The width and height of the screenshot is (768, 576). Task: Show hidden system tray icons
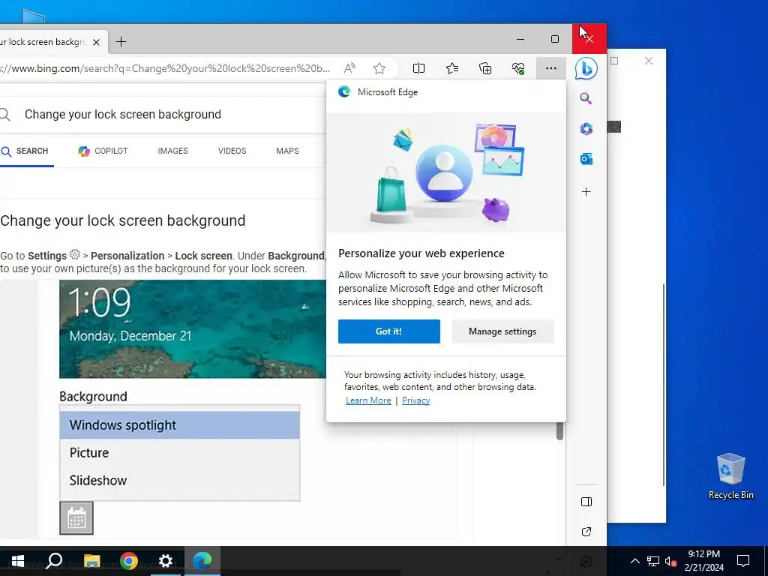tap(634, 561)
